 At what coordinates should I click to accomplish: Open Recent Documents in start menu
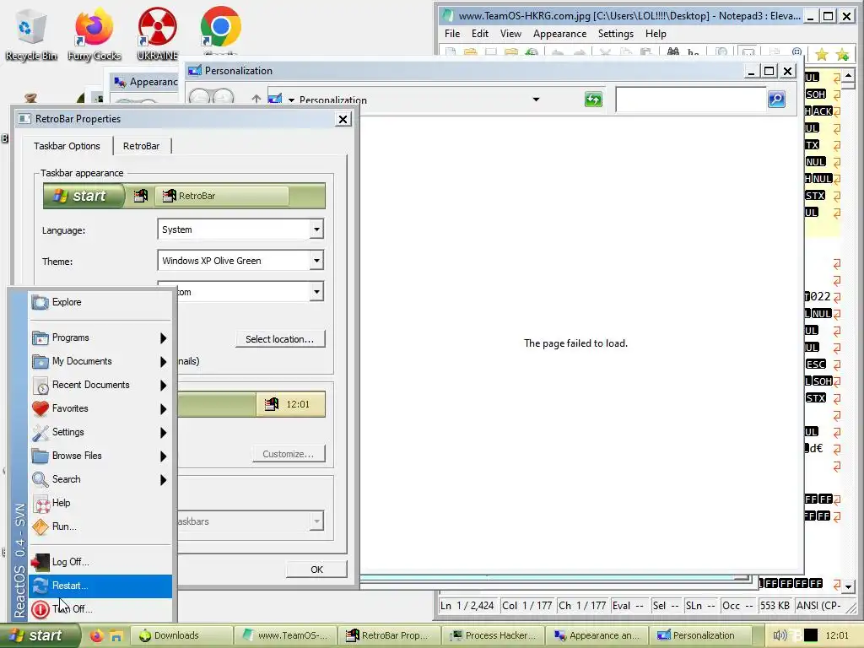pos(100,385)
